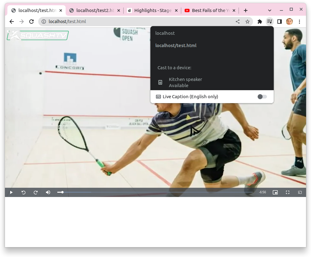311x257 pixels.
Task: Open the Chrome three-dot menu
Action: pos(299,22)
